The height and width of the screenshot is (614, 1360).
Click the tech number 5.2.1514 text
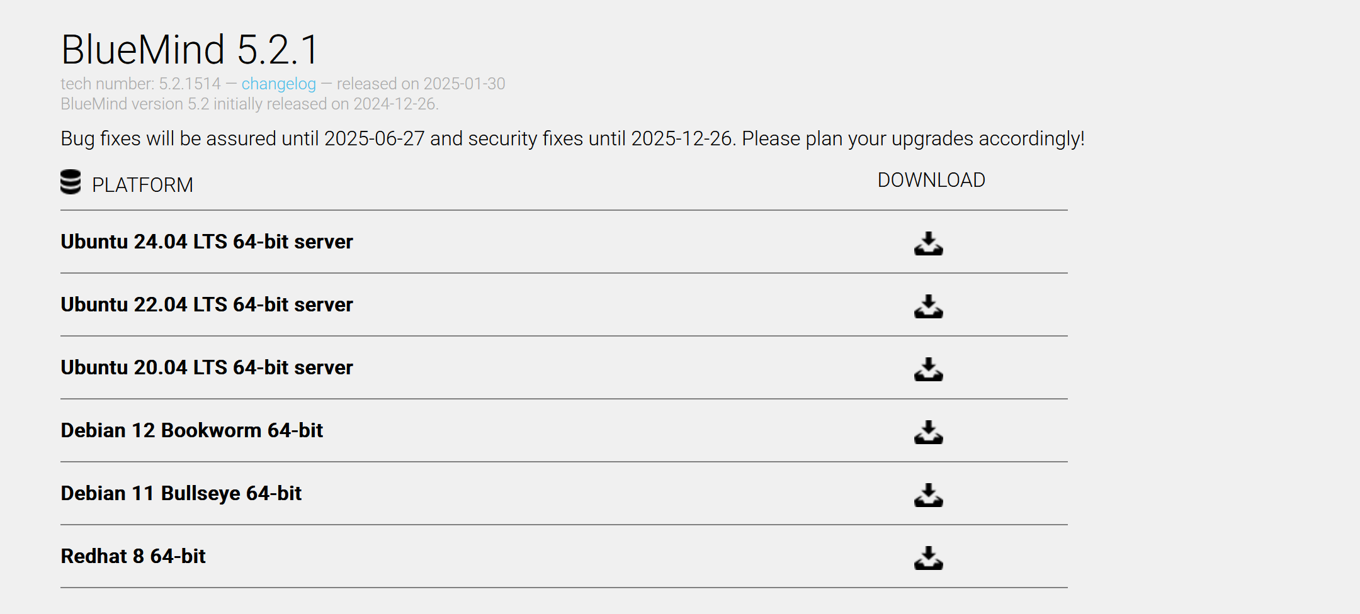click(140, 84)
